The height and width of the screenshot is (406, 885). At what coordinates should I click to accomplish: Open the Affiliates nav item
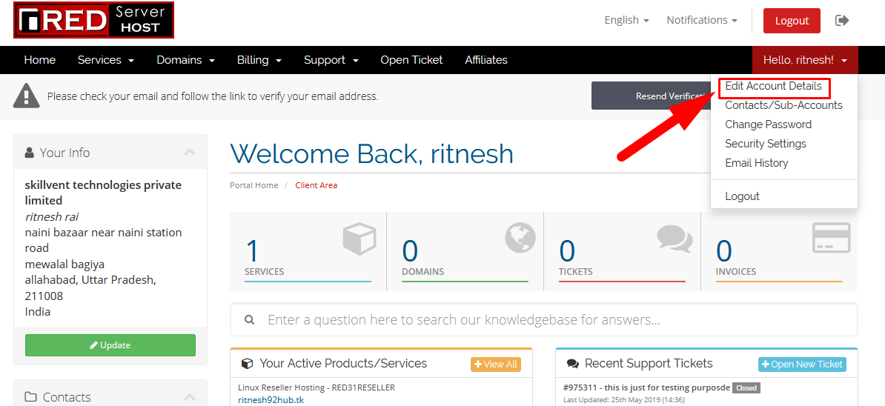point(486,60)
